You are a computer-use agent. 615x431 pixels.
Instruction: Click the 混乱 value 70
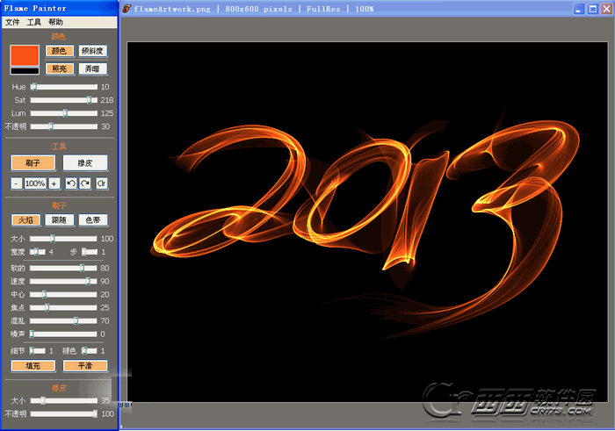click(x=105, y=321)
